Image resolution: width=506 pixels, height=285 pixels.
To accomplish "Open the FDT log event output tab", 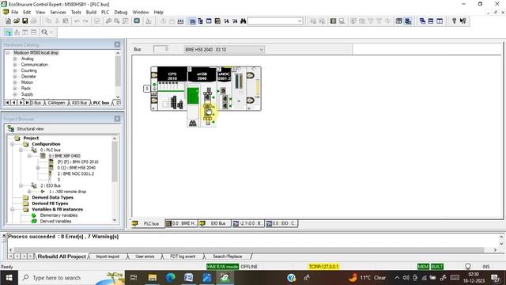I will click(183, 256).
